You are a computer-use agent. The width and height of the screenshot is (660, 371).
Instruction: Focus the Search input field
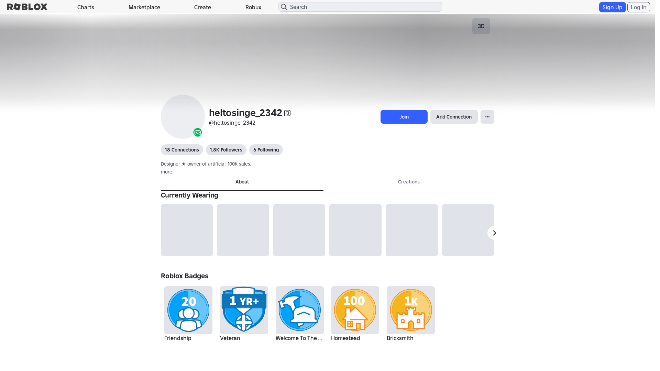pos(360,7)
